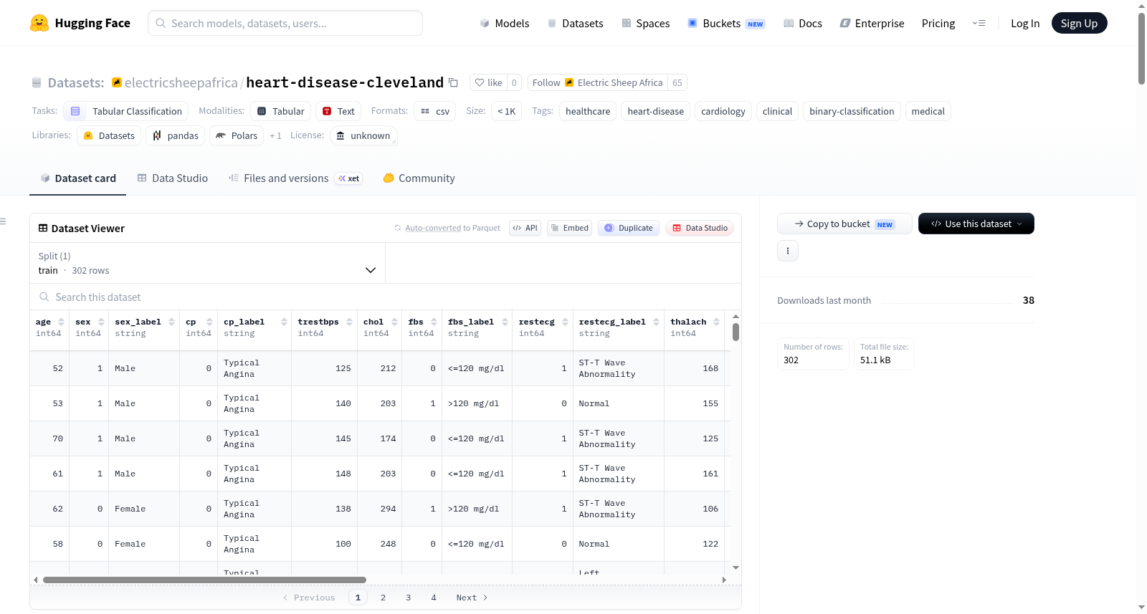The width and height of the screenshot is (1147, 614).
Task: Click the Auto-converted link
Action: [433, 228]
